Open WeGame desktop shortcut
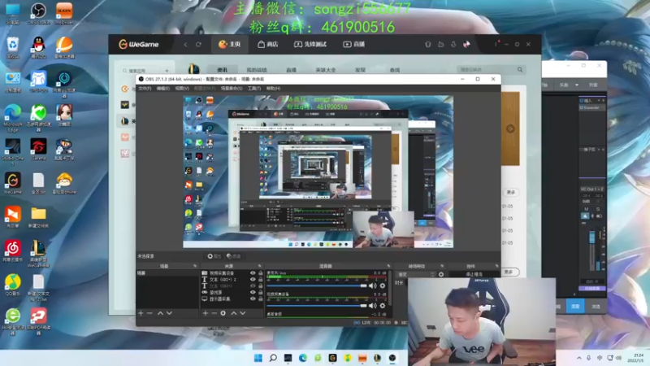 [x=13, y=184]
